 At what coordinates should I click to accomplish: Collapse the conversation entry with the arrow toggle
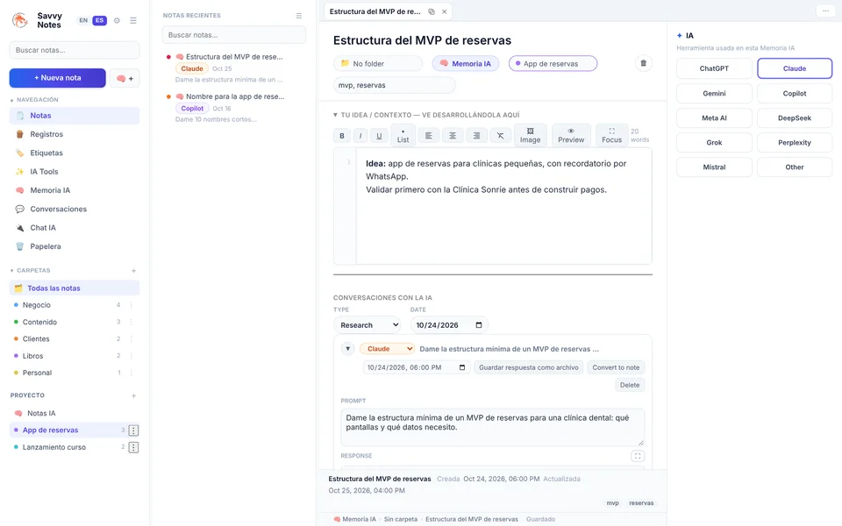(348, 349)
